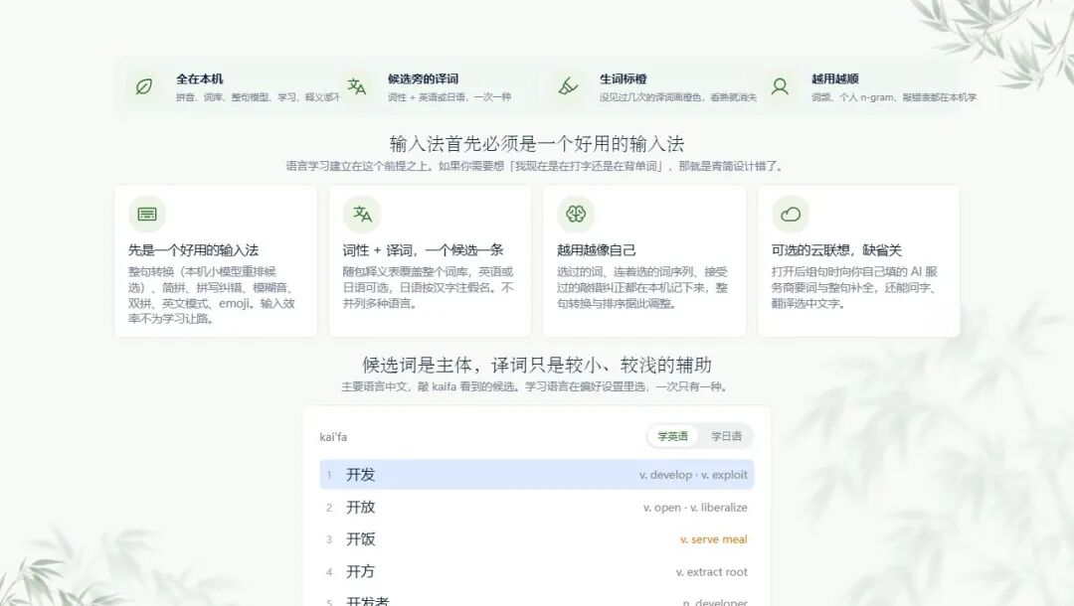This screenshot has width=1074, height=606.
Task: Click the cloud icon in 可选的云联想 card
Action: pos(791,214)
